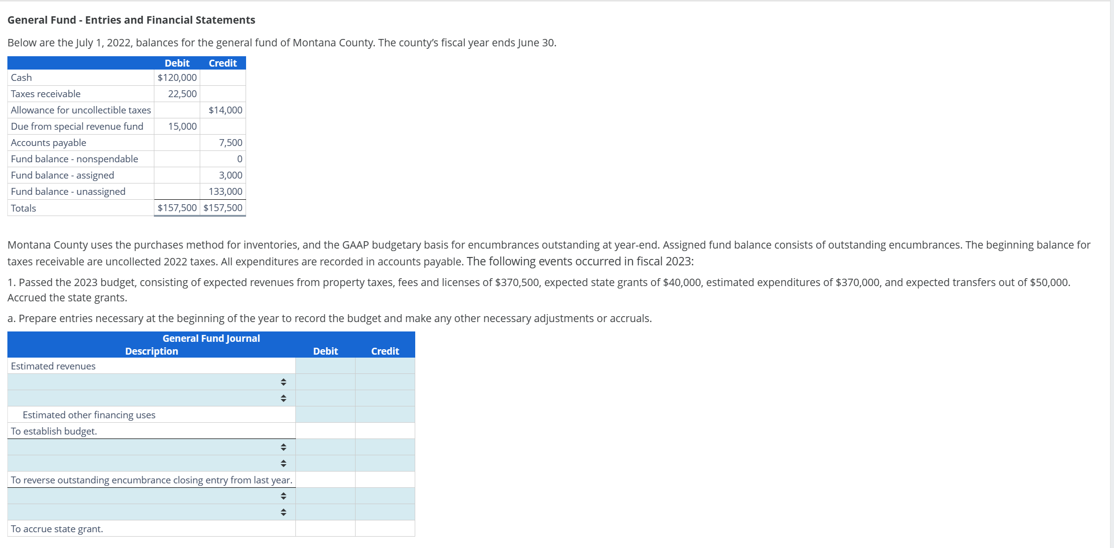Open the first dropdown in the encumbrance reversal entry

click(x=151, y=447)
